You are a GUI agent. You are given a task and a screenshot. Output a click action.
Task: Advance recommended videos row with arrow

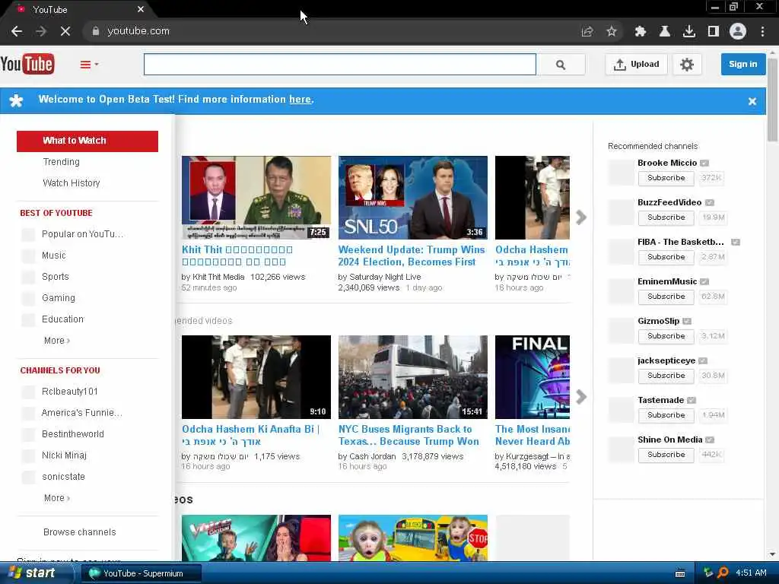pos(580,397)
